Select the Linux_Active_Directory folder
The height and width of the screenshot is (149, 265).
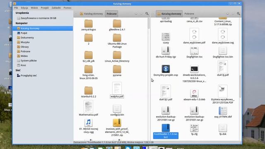click(x=117, y=55)
